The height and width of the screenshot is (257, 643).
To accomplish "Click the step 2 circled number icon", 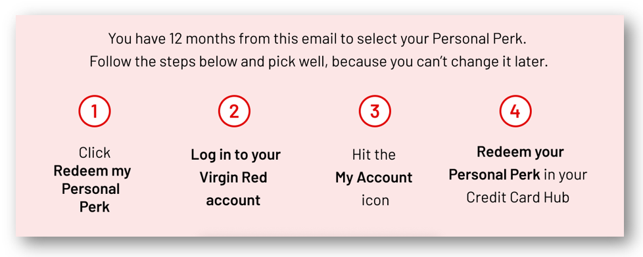I will [234, 111].
